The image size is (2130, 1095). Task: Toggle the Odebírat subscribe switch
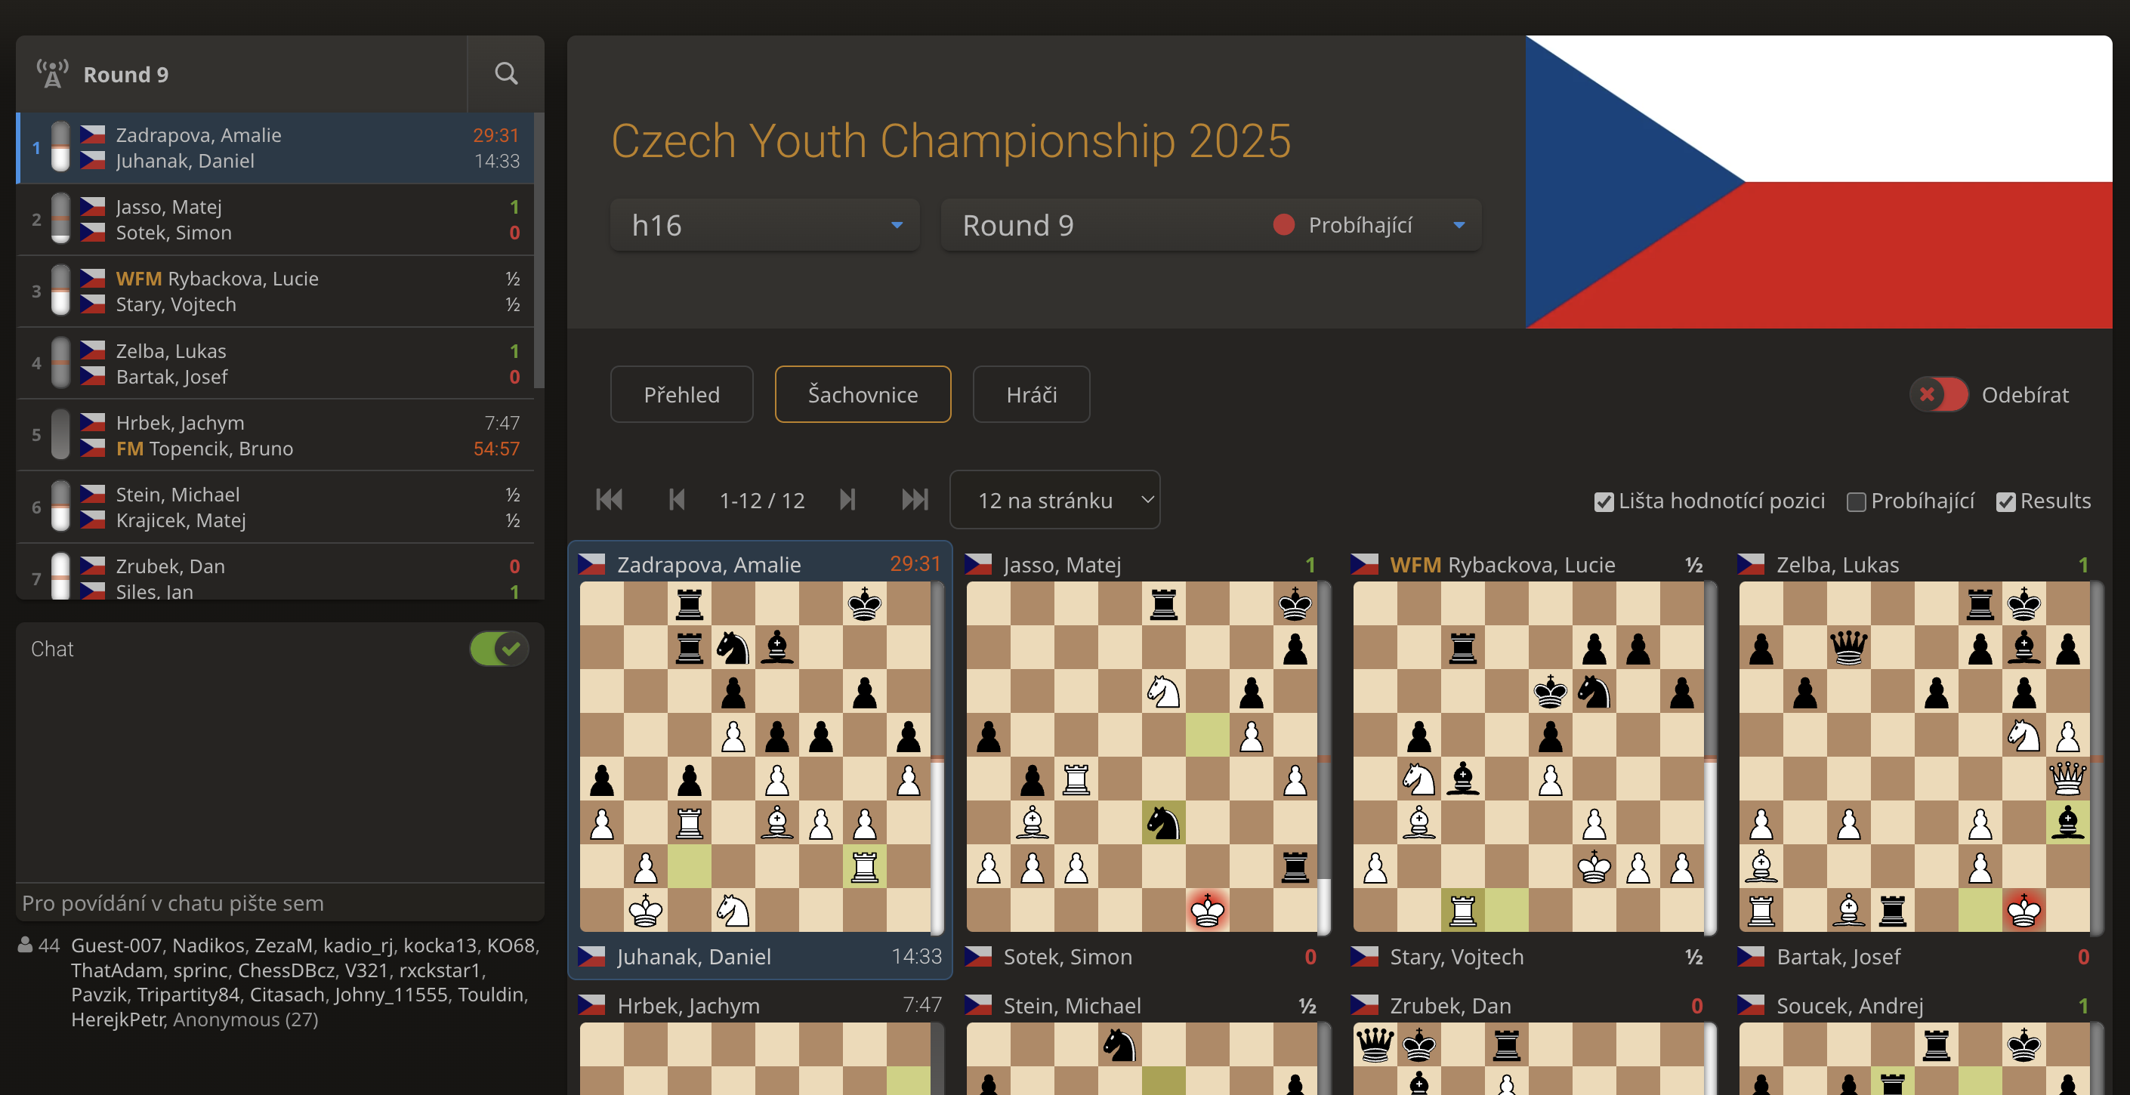[1938, 394]
